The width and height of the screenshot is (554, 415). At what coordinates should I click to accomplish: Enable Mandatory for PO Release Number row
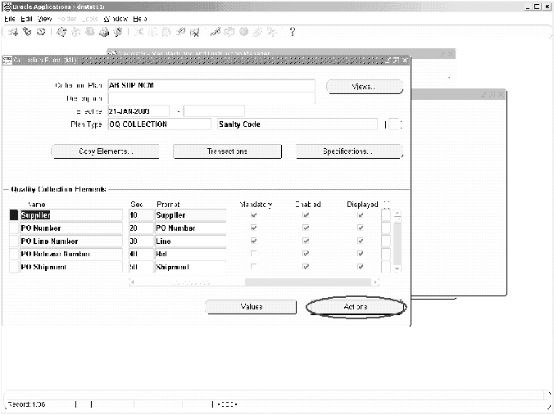[x=253, y=254]
